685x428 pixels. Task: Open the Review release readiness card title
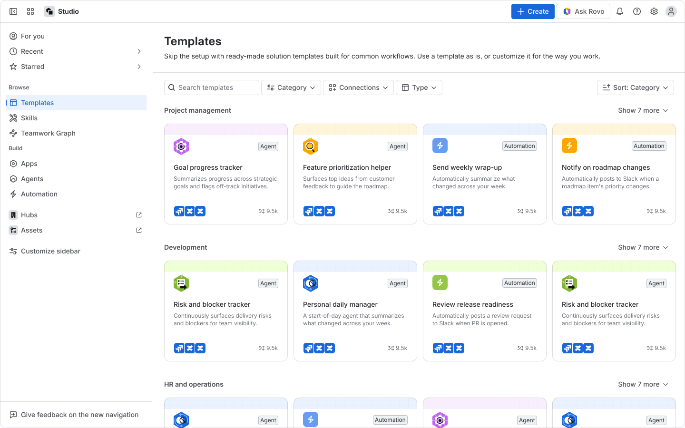(473, 304)
